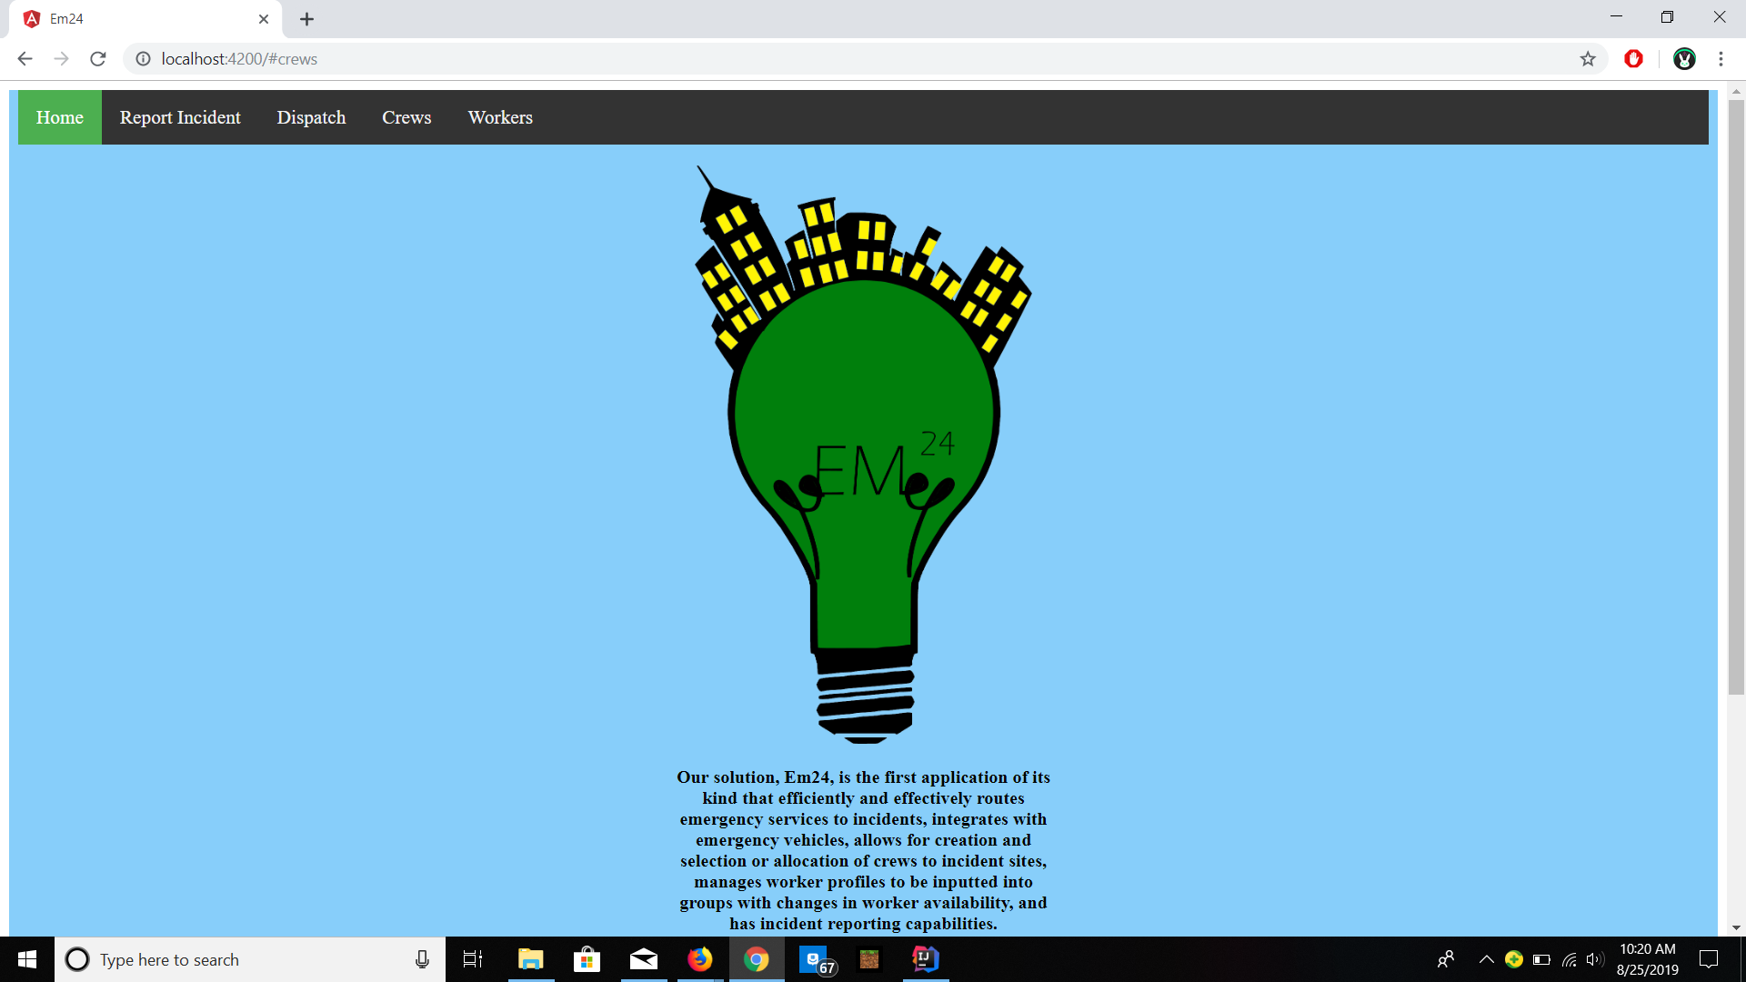Show hidden system tray icons

[1486, 959]
